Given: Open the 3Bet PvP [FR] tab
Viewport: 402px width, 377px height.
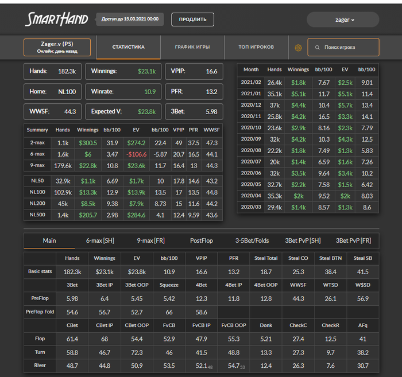Looking at the screenshot, I should point(353,240).
